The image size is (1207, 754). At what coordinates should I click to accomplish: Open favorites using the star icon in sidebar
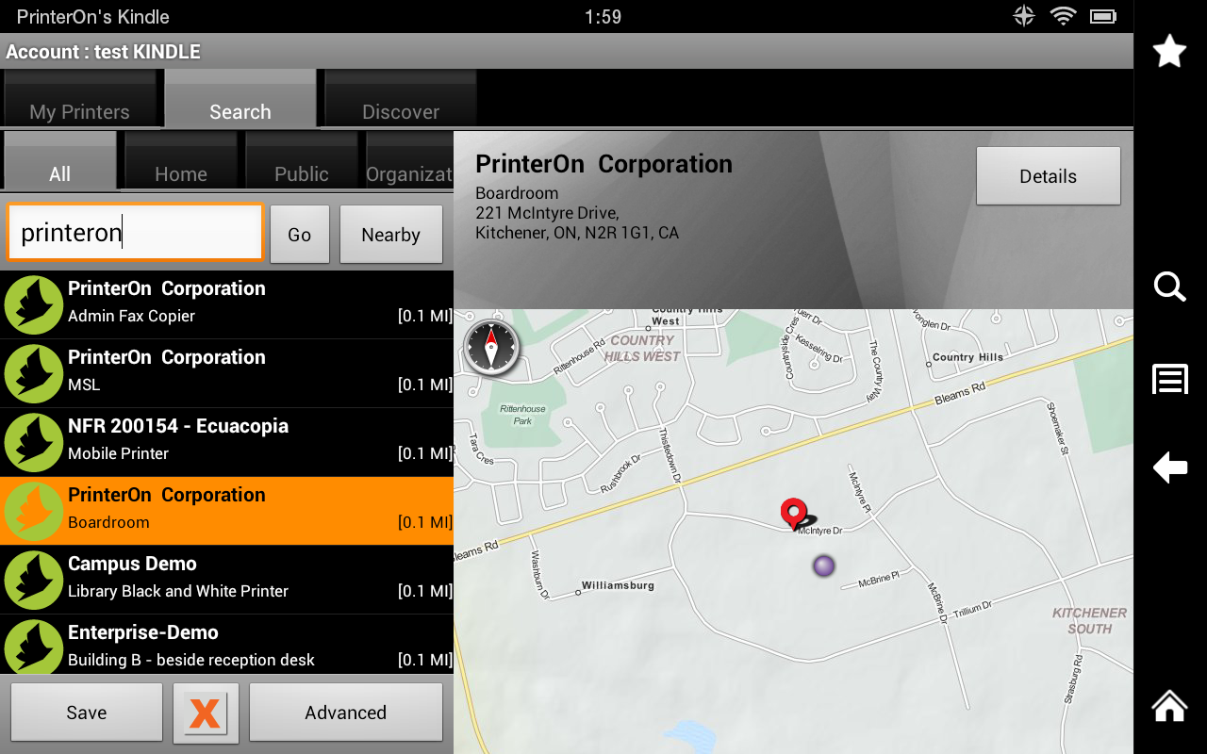click(x=1169, y=51)
